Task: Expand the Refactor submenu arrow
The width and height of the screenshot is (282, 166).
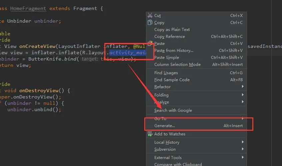Action: [x=243, y=86]
